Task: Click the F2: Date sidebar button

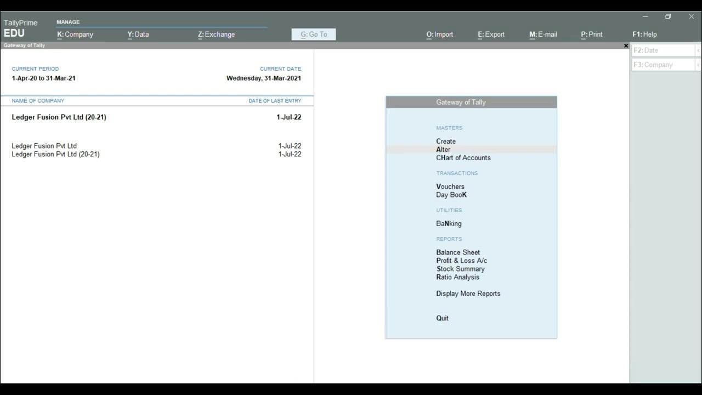Action: [664, 50]
